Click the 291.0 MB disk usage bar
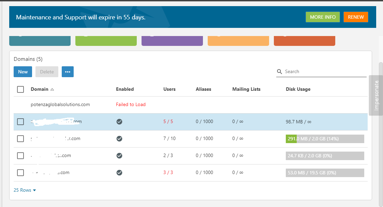This screenshot has width=383, height=207. click(x=325, y=139)
